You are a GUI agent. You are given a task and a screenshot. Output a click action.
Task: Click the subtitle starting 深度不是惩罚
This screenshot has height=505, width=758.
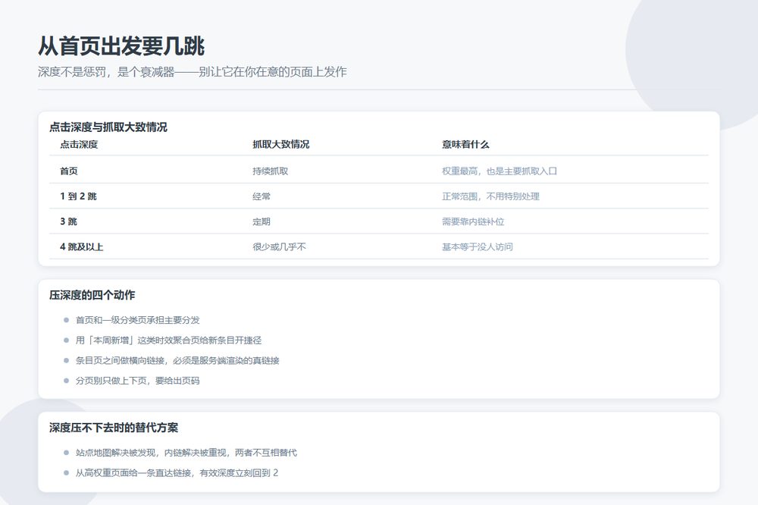click(x=193, y=72)
